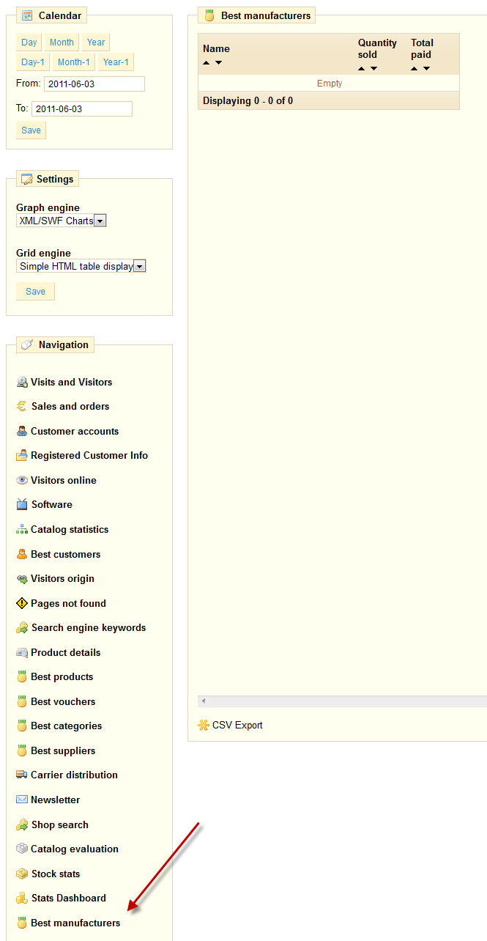The height and width of the screenshot is (941, 487).
Task: Click the Catalog evaluation icon
Action: (22, 849)
